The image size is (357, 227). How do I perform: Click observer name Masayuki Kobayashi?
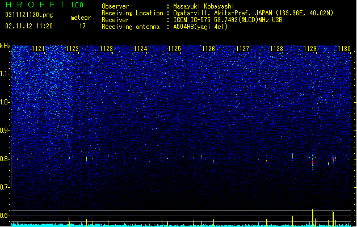point(204,6)
